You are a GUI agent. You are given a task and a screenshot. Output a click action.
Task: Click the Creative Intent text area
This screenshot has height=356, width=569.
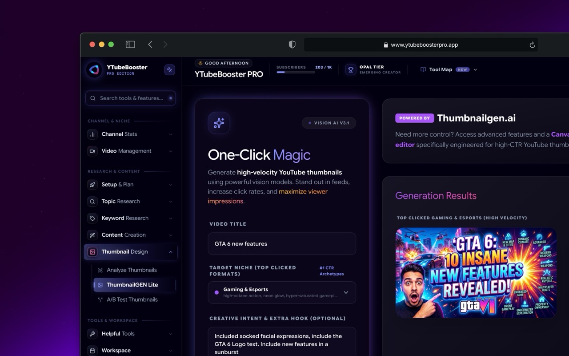tap(282, 342)
